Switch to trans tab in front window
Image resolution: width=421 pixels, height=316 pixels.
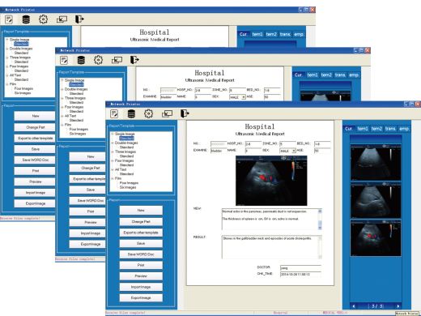click(390, 129)
